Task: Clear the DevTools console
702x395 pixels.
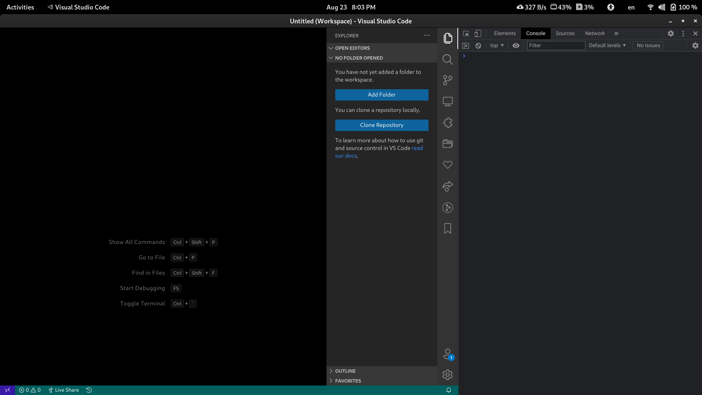Action: click(478, 45)
